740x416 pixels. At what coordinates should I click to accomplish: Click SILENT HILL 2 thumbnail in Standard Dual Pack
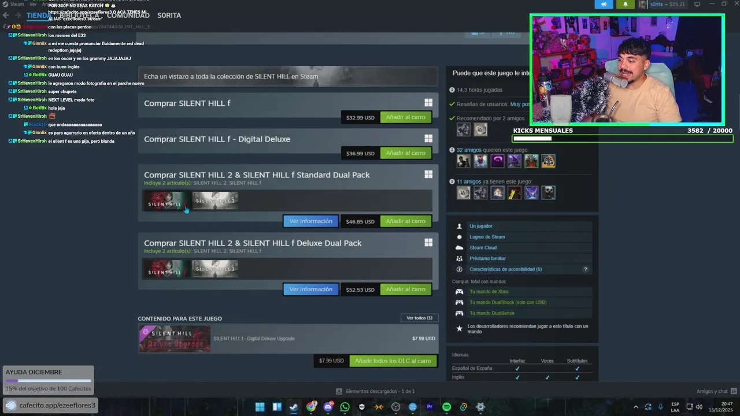coord(215,201)
